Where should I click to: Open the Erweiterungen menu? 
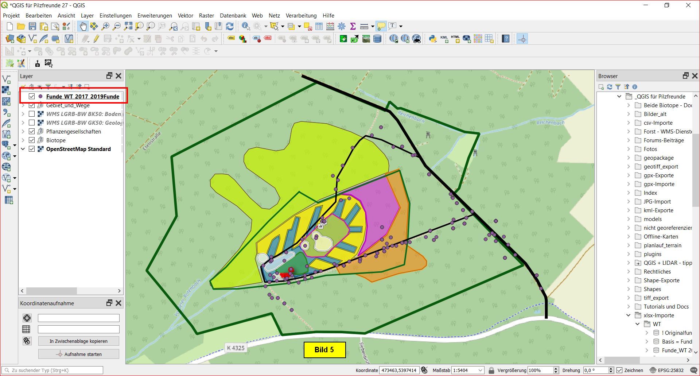[155, 16]
